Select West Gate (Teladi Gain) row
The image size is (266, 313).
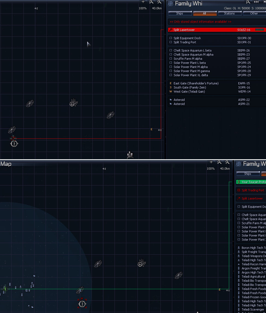point(217,92)
